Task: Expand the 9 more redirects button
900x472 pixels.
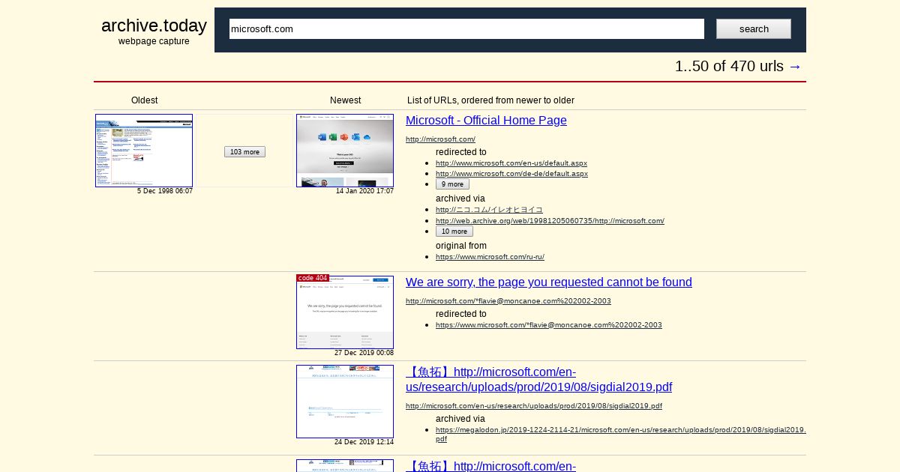Action: [452, 184]
